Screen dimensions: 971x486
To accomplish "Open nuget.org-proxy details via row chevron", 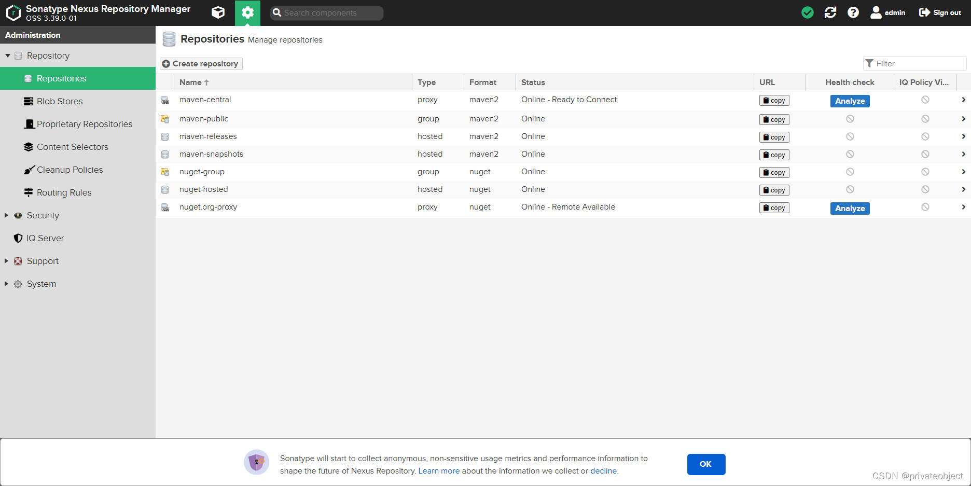I will pos(963,207).
